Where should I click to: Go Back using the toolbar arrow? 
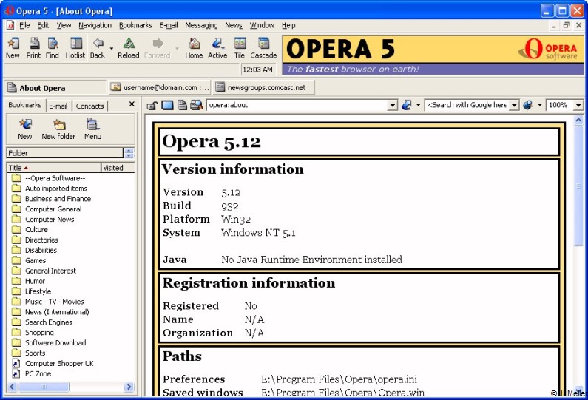(x=98, y=48)
